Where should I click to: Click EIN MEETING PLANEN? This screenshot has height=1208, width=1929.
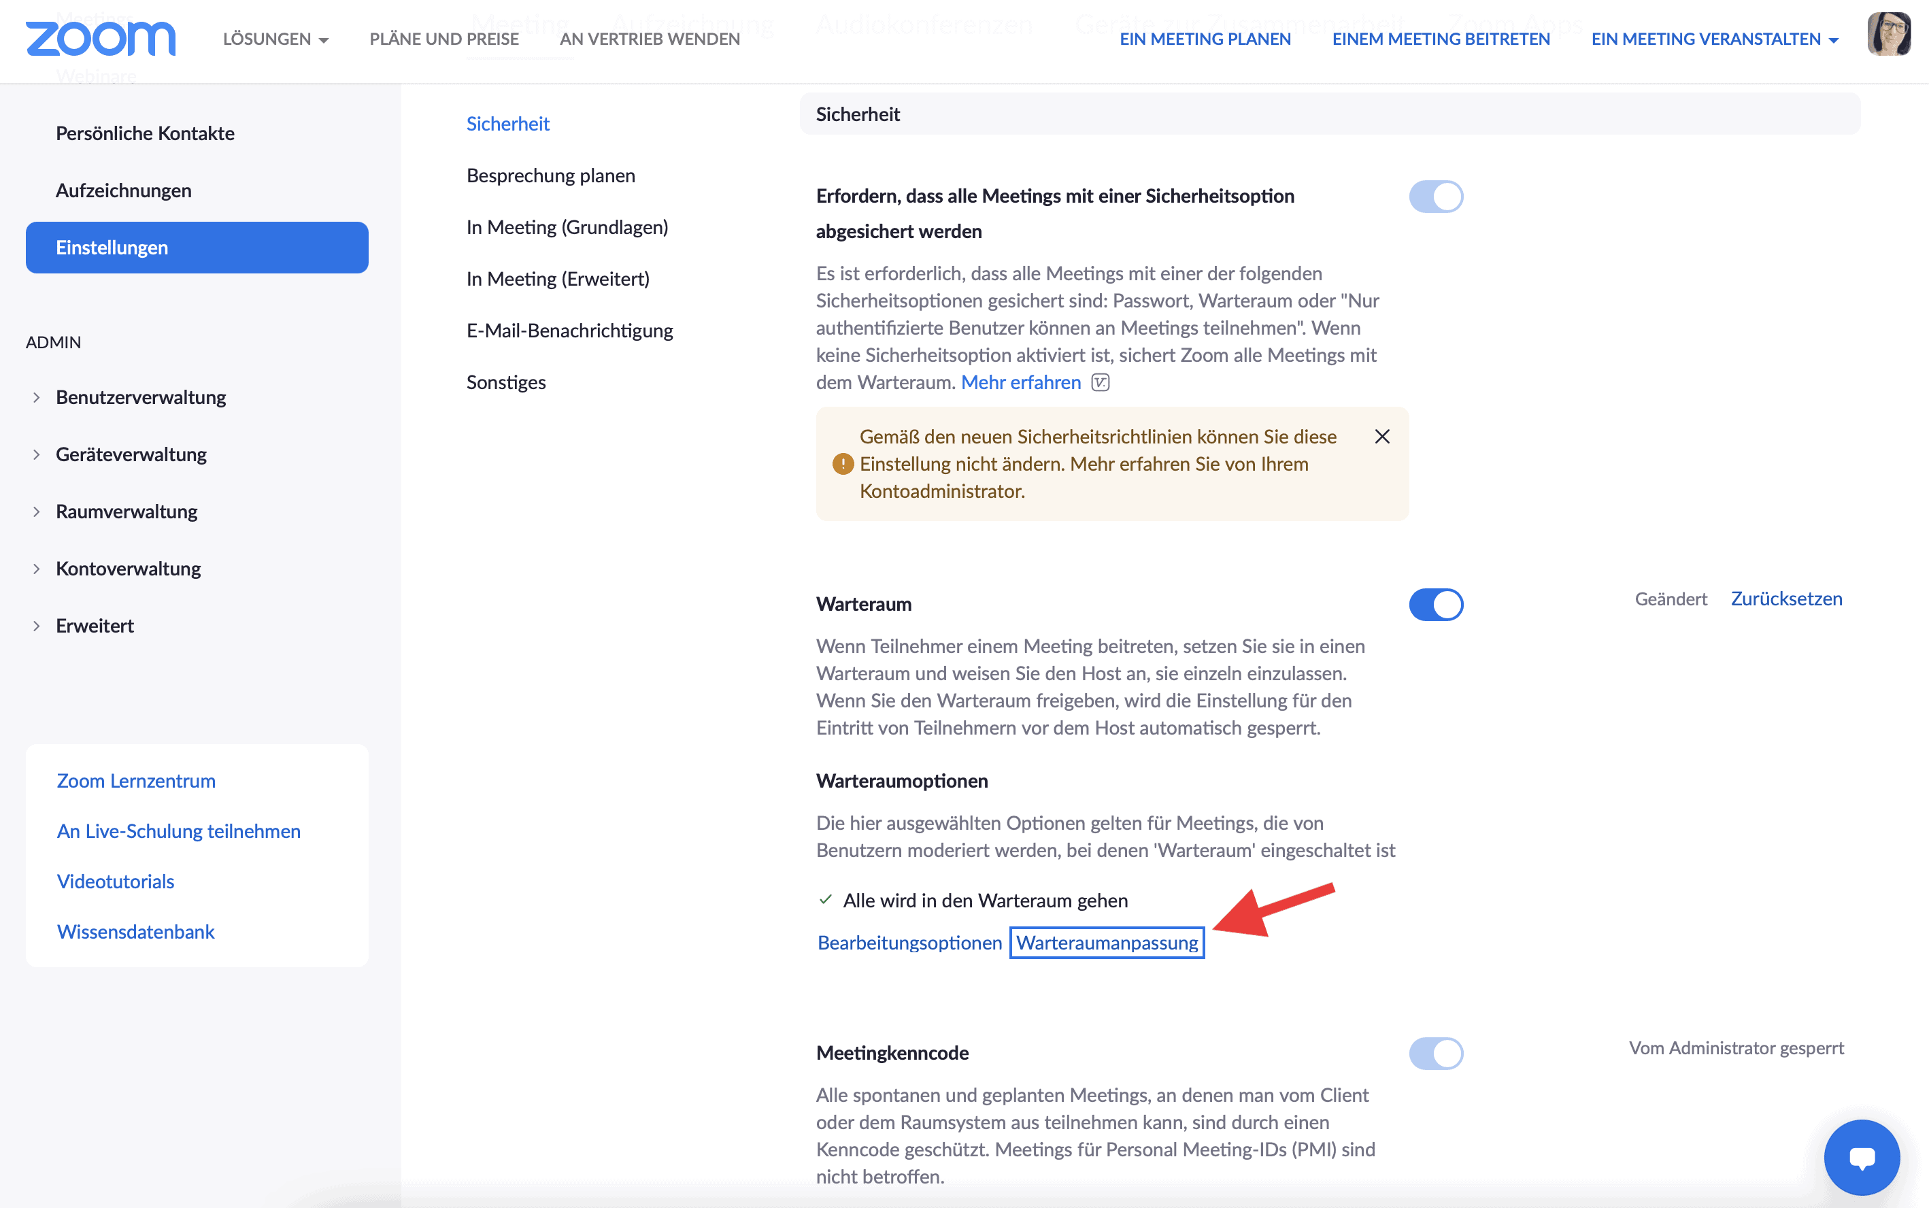tap(1205, 39)
